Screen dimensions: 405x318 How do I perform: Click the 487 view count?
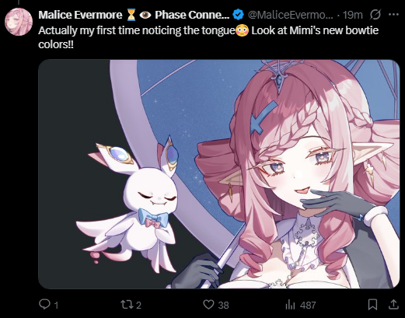click(308, 306)
